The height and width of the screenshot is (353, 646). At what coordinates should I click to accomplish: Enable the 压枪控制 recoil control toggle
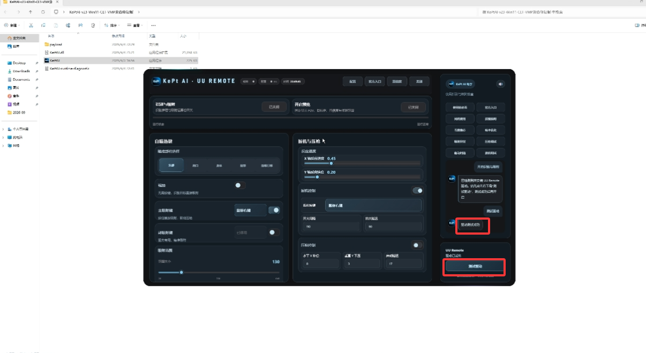click(417, 245)
